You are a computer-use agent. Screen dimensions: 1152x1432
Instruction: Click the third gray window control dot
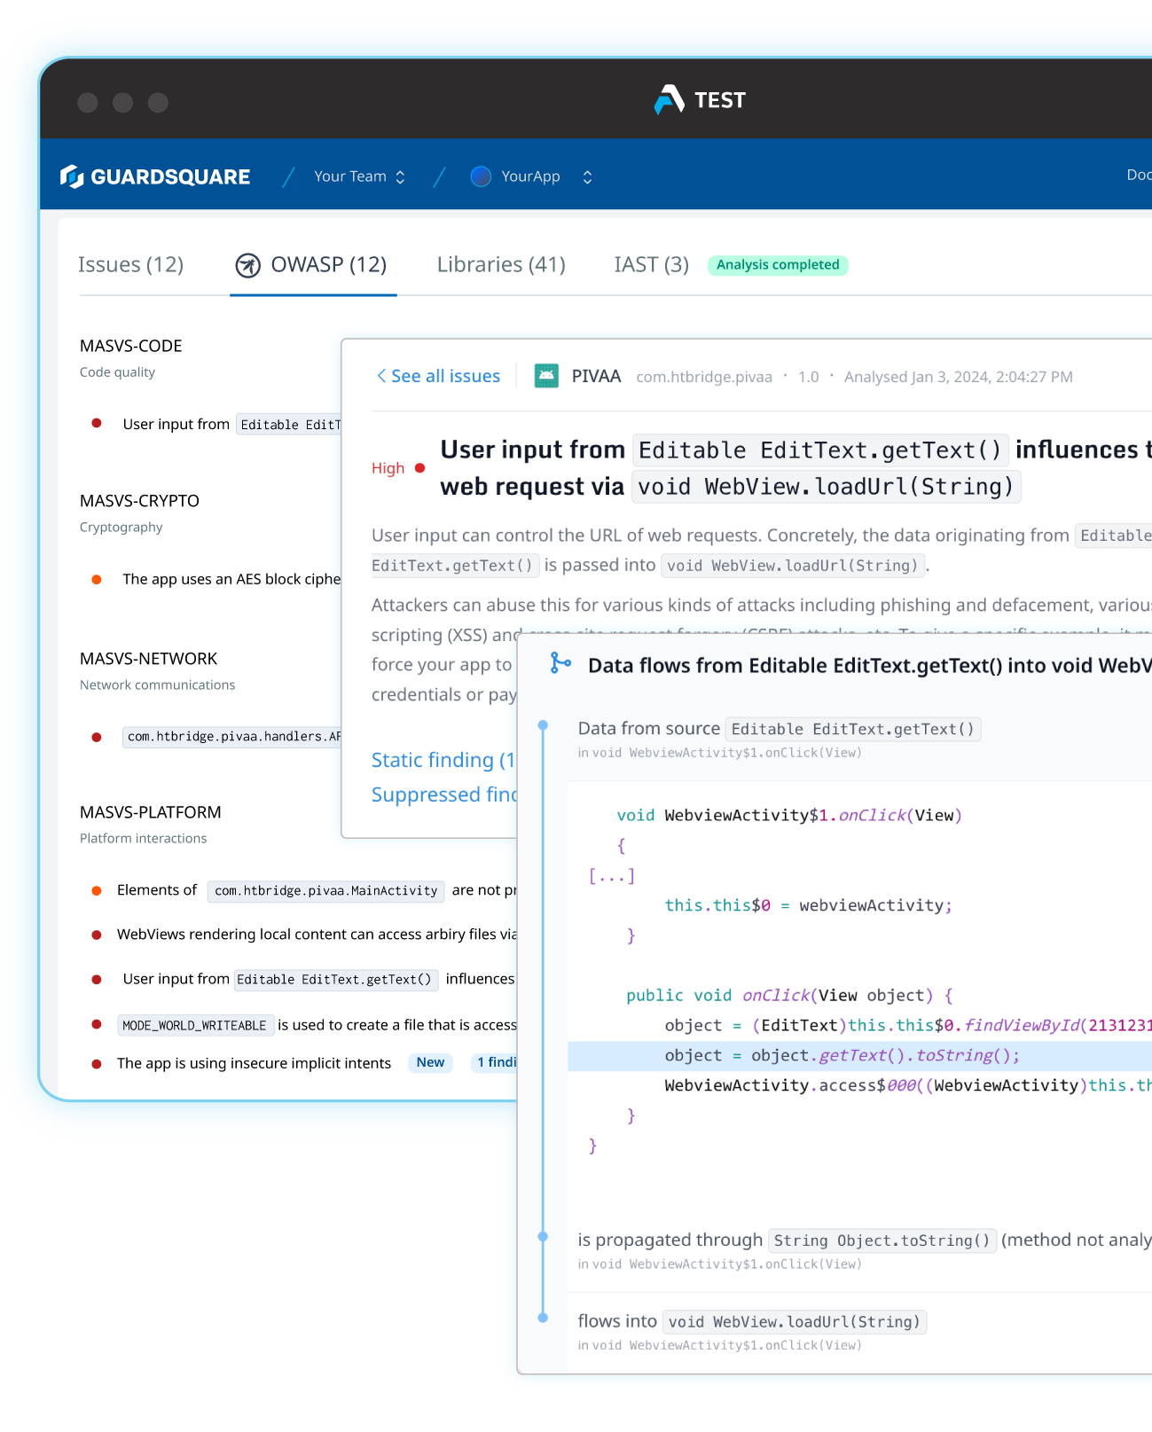[x=158, y=103]
